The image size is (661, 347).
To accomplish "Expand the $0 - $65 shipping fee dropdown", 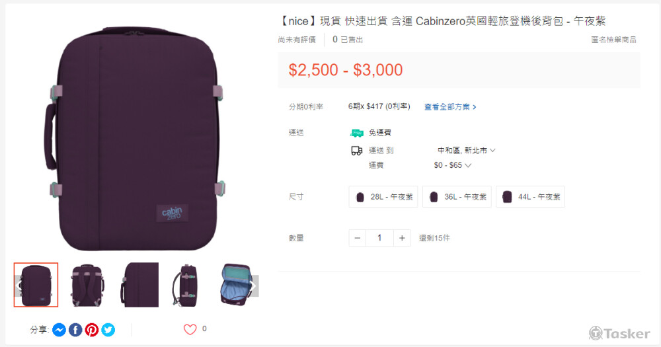I will 452,165.
